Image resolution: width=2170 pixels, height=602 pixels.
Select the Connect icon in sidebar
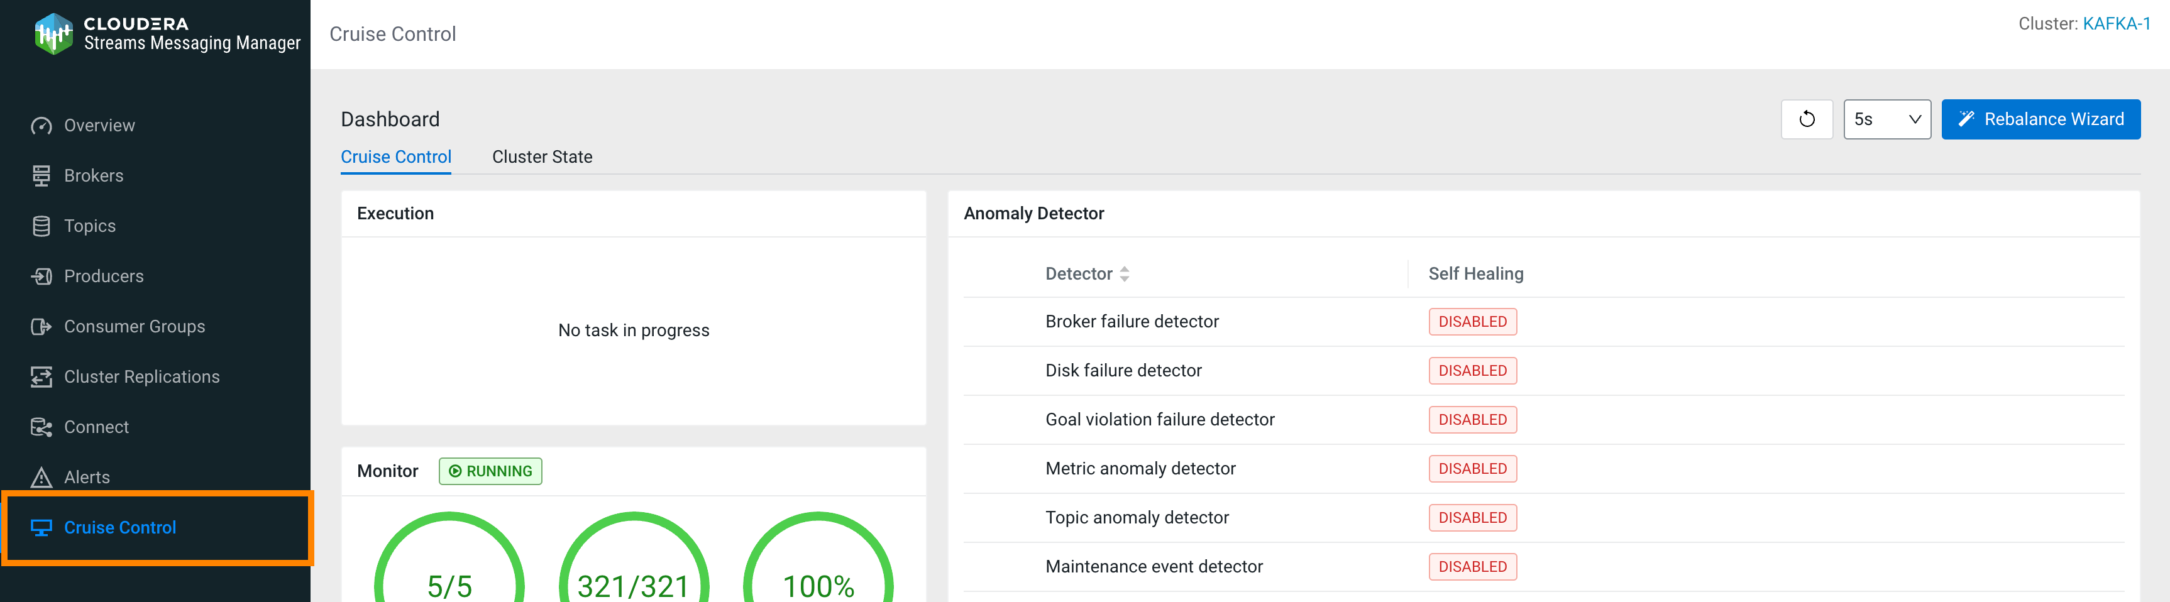pos(41,427)
